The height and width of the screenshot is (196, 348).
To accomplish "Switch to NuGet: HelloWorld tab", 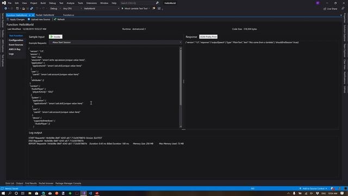I will (45, 15).
